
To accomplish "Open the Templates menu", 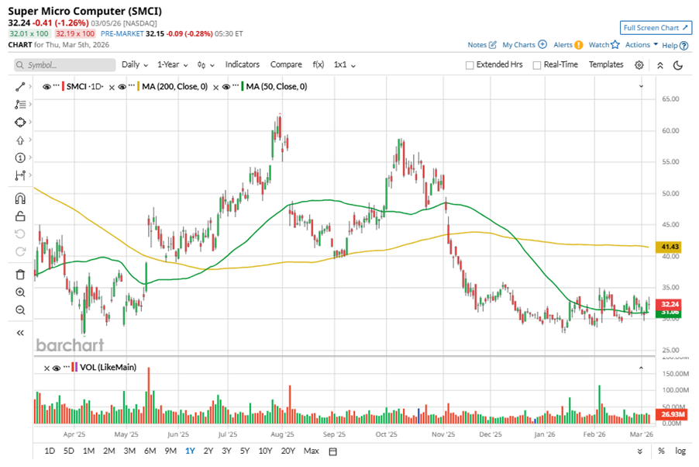I will 606,64.
